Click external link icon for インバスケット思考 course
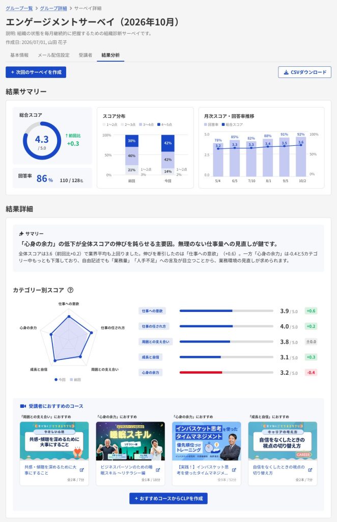The width and height of the screenshot is (337, 522). (x=234, y=470)
